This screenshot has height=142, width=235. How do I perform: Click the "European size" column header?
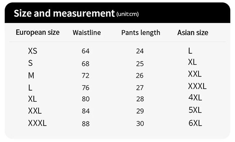coord(38,32)
